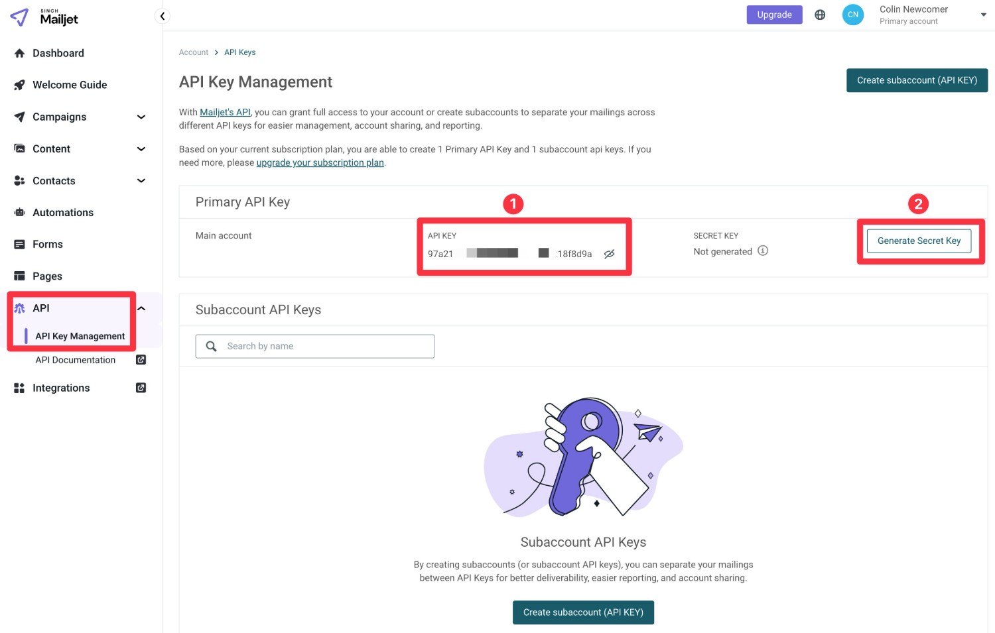The image size is (995, 633).
Task: Click the Upgrade button
Action: click(774, 15)
